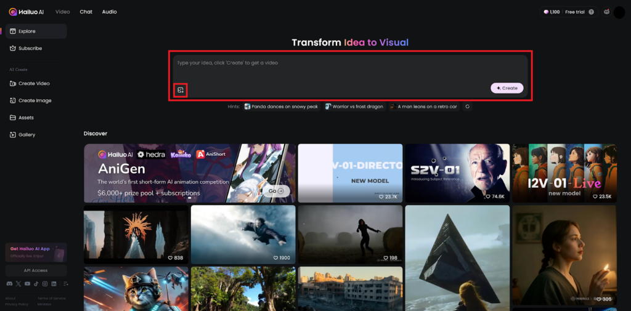
Task: Open Assets in the sidebar
Action: (x=36, y=118)
